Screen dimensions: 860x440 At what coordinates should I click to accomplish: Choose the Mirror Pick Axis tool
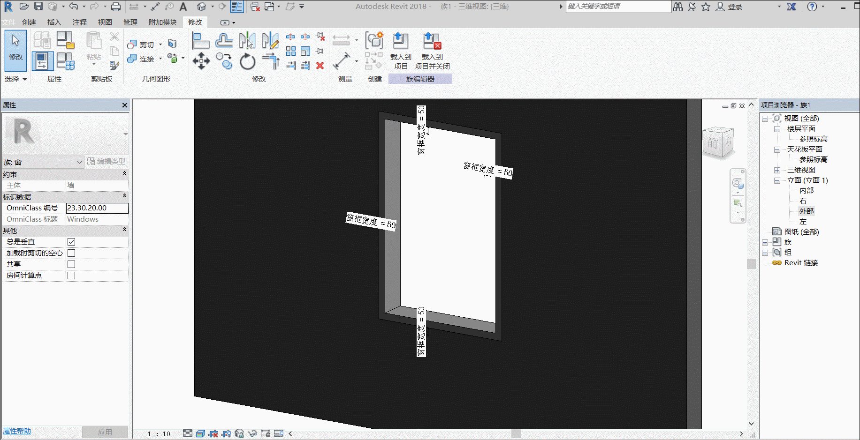pos(247,41)
